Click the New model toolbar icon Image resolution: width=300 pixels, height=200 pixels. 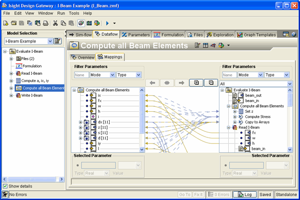[6, 23]
